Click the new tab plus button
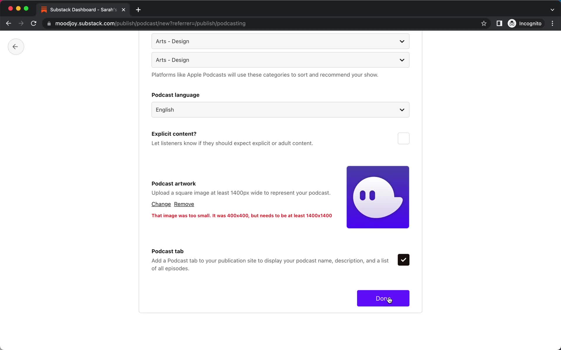The height and width of the screenshot is (350, 561). point(138,9)
